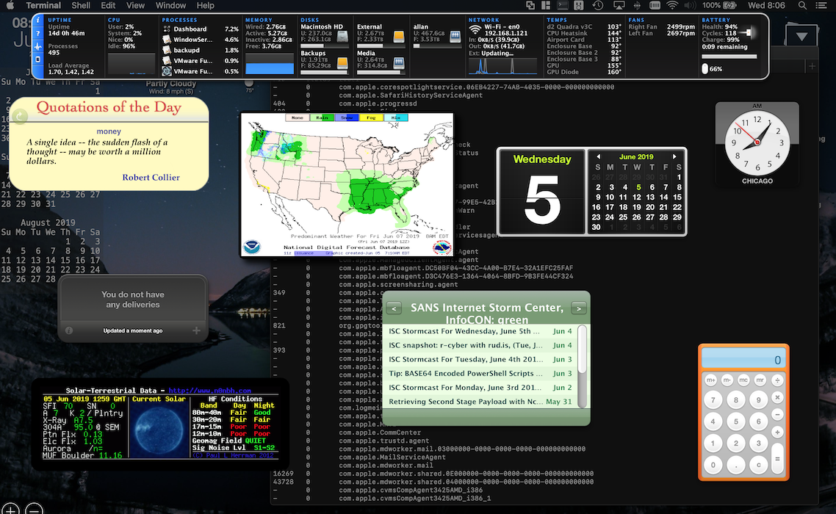
Task: Click the Wi-Fi icon in menu bar
Action: 671,6
